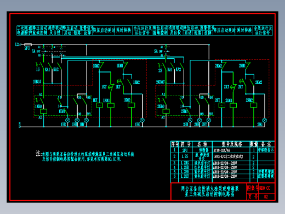
Task: Click the 1HG indicator lamp symbol
Action: (x=142, y=120)
